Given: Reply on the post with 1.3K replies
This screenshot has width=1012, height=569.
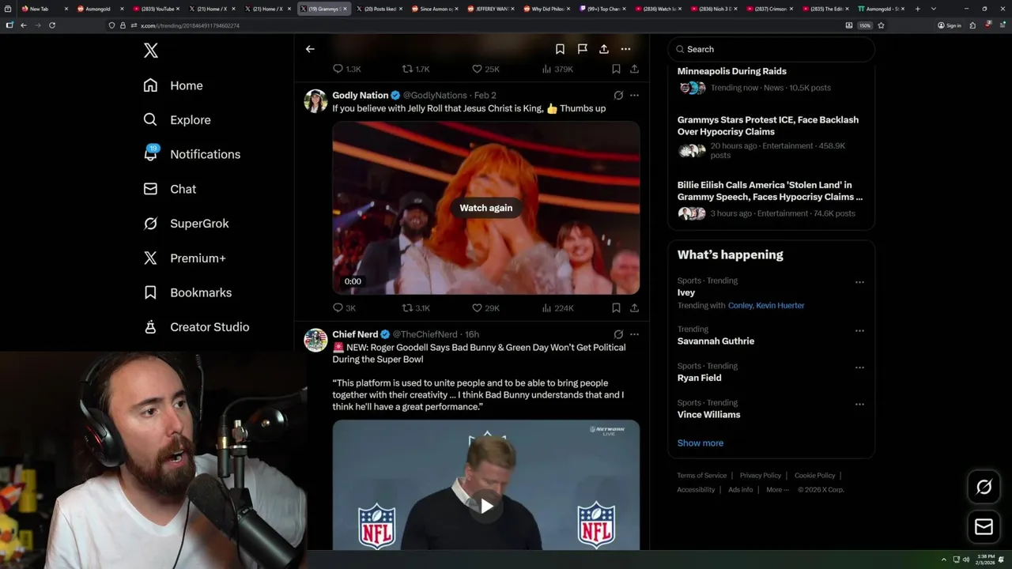Looking at the screenshot, I should point(346,69).
